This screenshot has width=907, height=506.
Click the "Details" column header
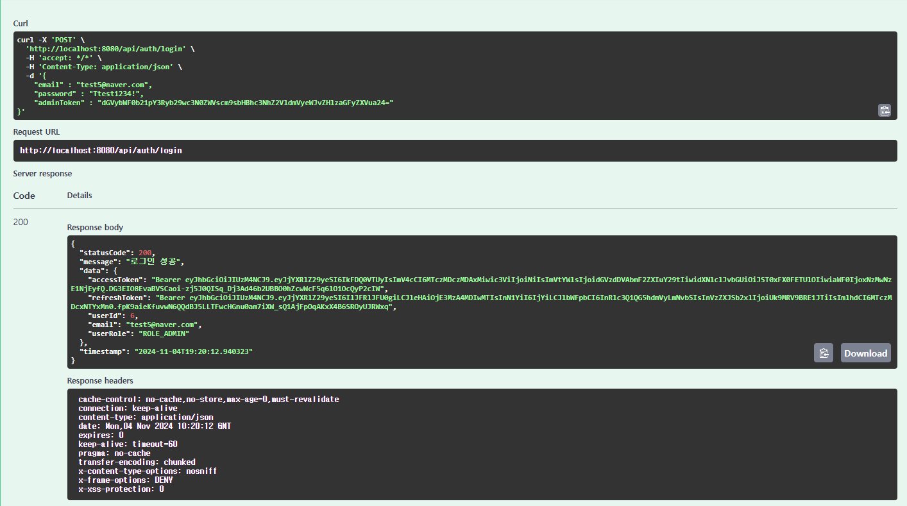[x=80, y=195]
